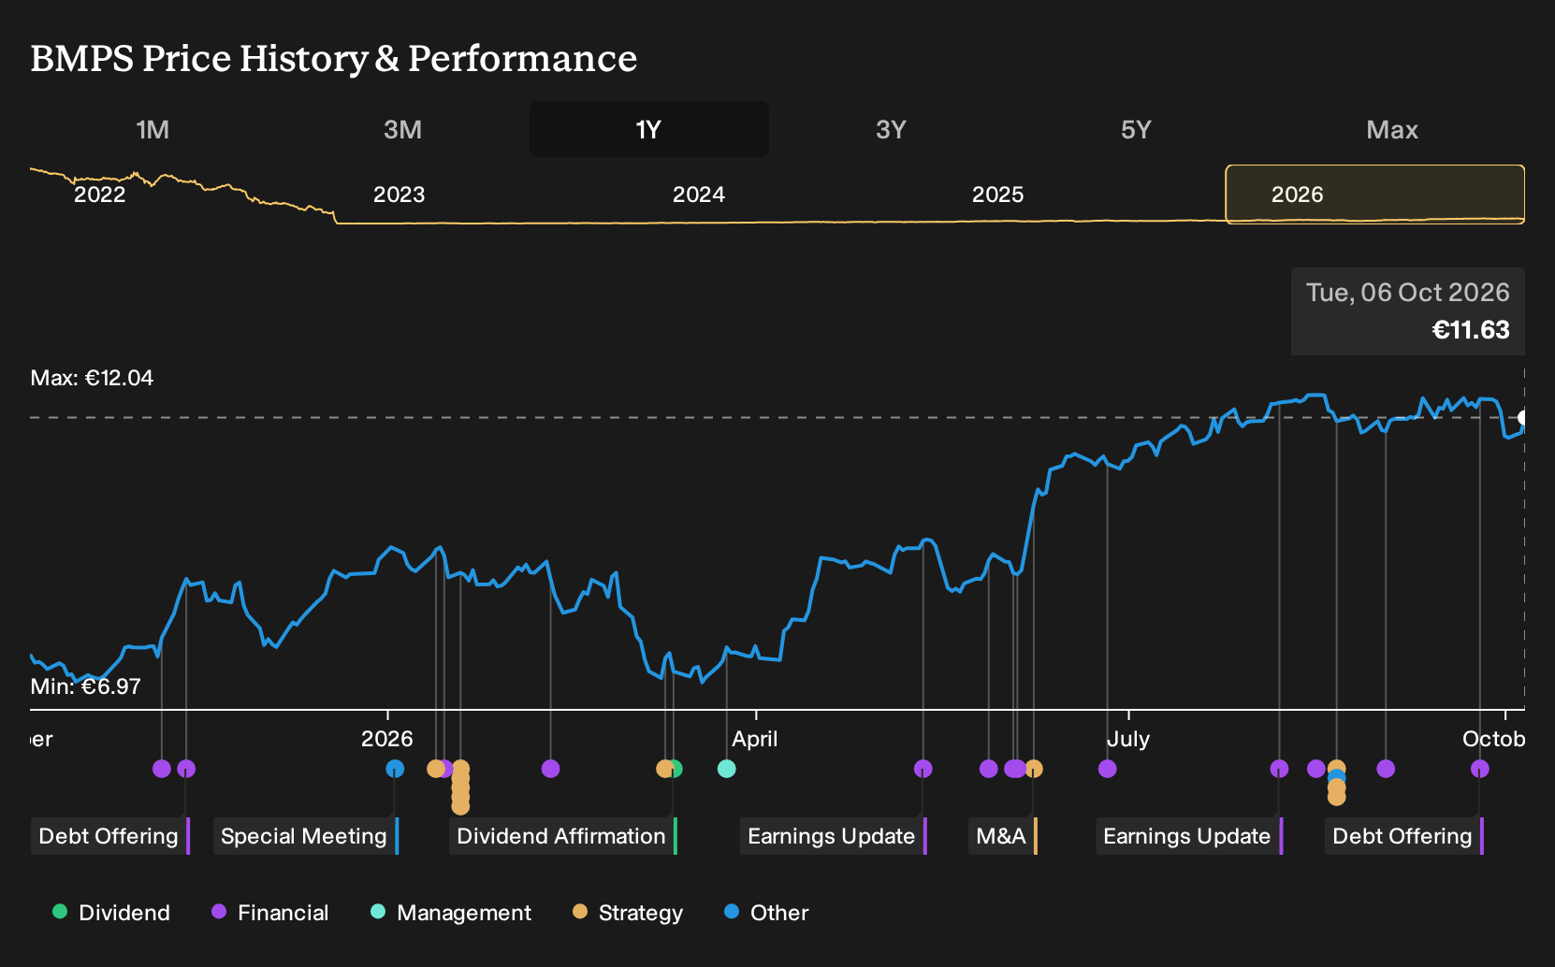Open the Special Meeting event label
Viewport: 1555px width, 967px height.
306,836
